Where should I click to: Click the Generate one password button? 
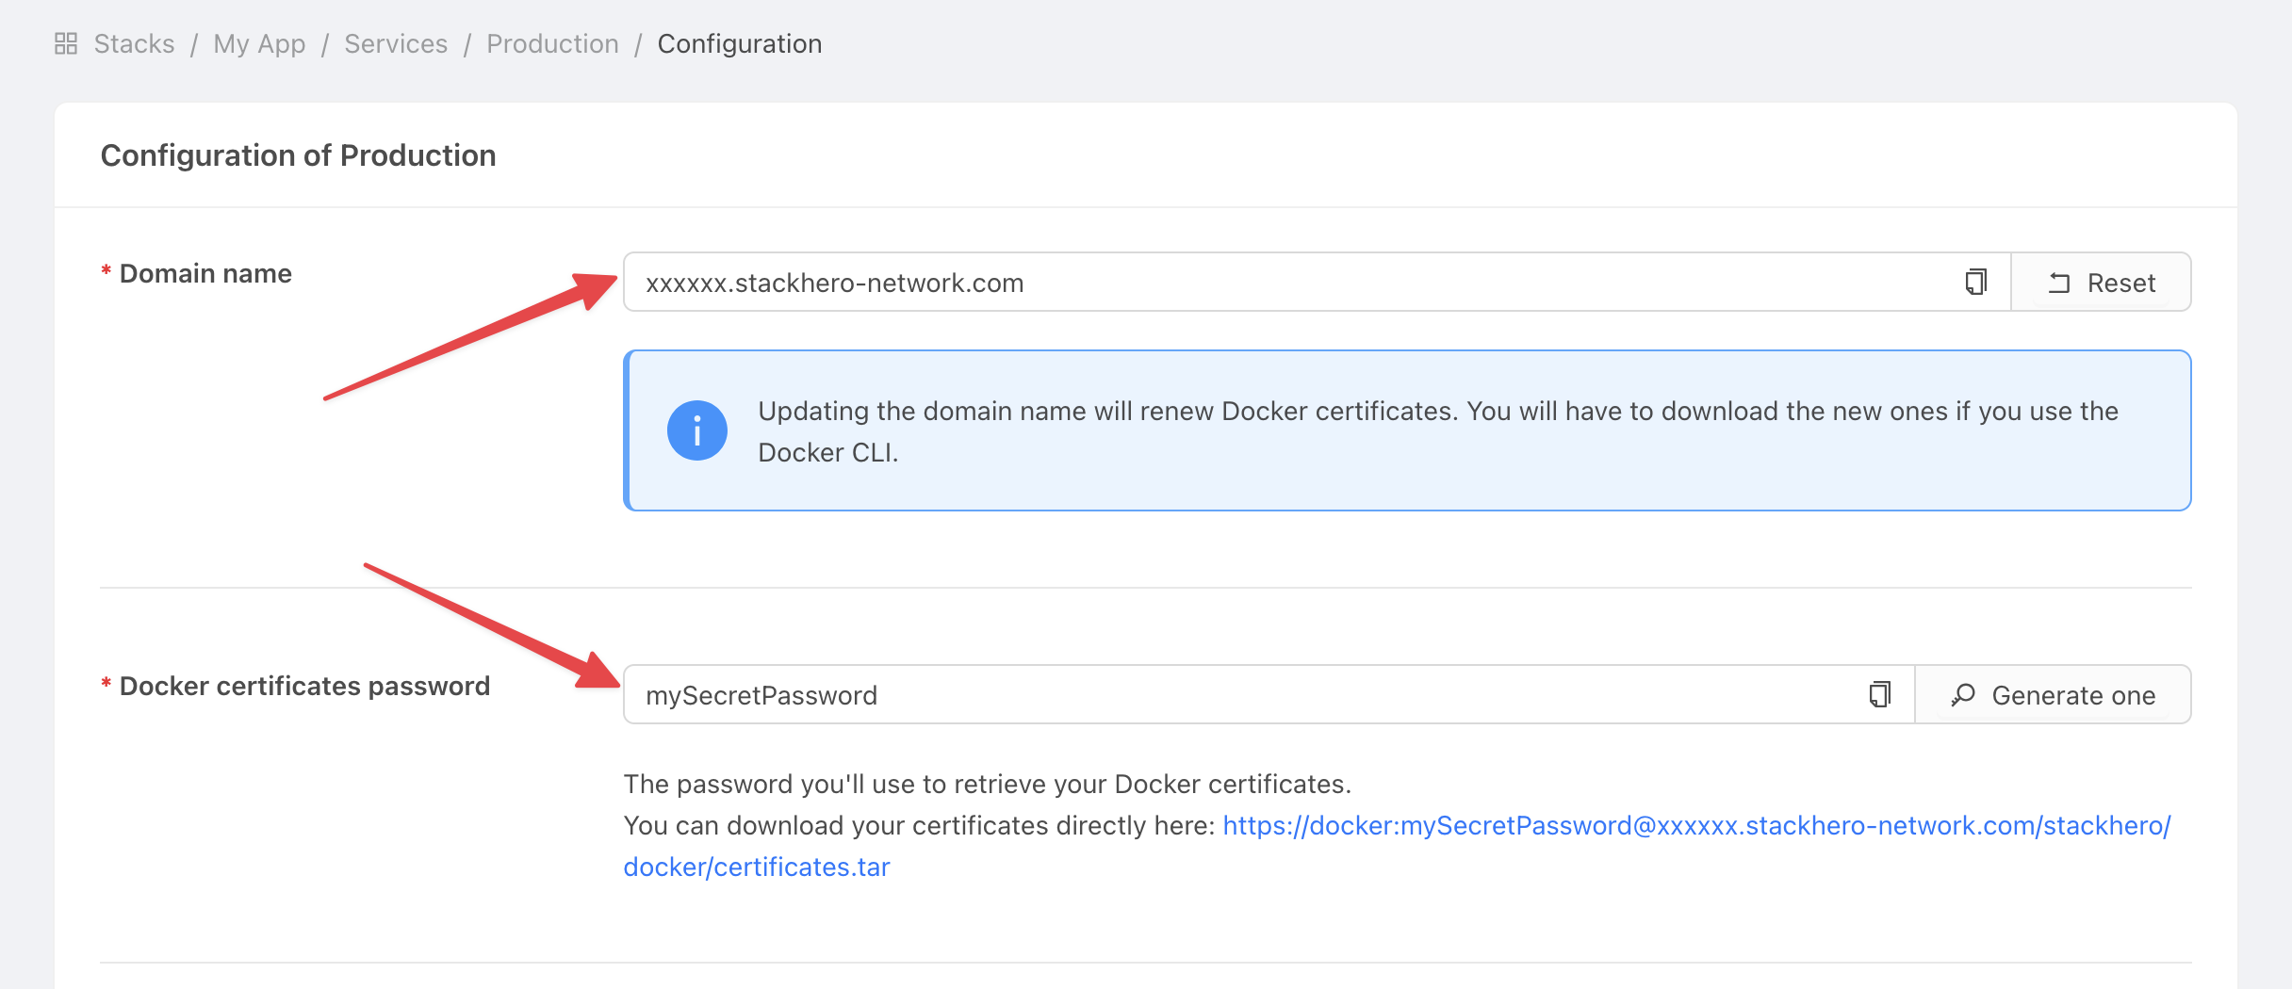pos(2054,695)
